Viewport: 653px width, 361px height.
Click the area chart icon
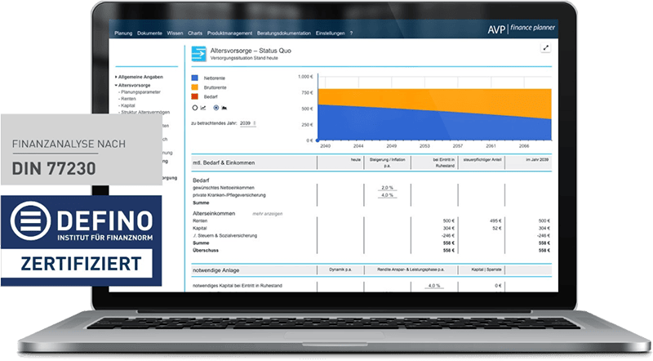(224, 108)
